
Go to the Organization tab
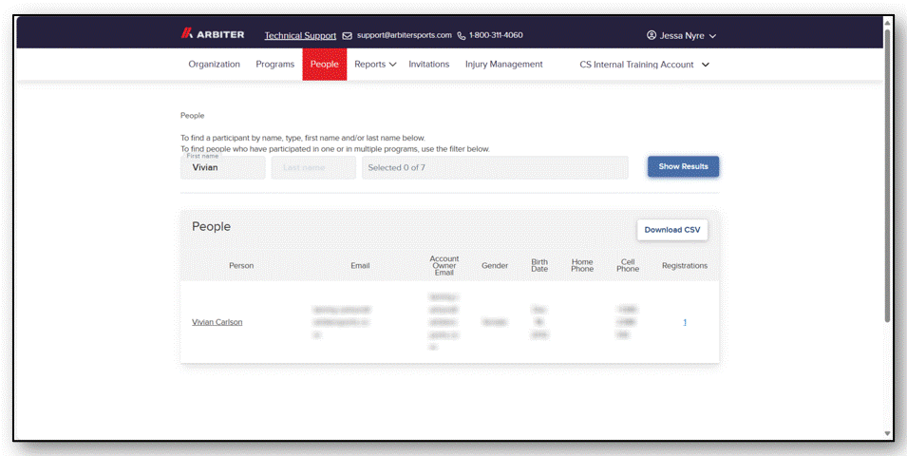coord(214,65)
